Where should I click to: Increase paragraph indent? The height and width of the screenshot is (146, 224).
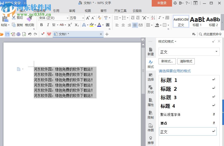138,18
